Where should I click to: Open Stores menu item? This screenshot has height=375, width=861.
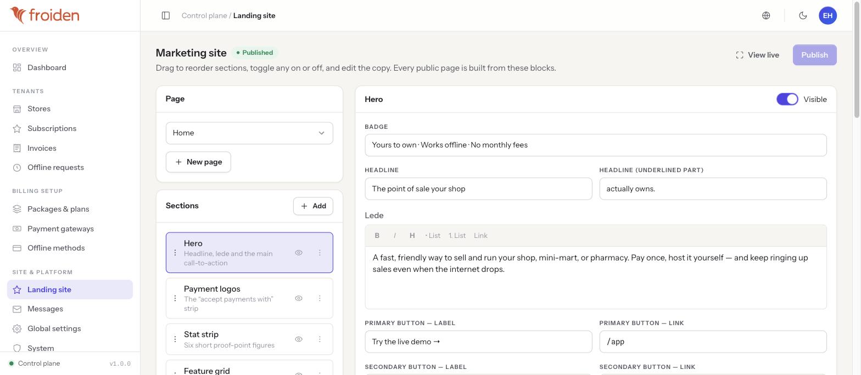click(x=70, y=109)
